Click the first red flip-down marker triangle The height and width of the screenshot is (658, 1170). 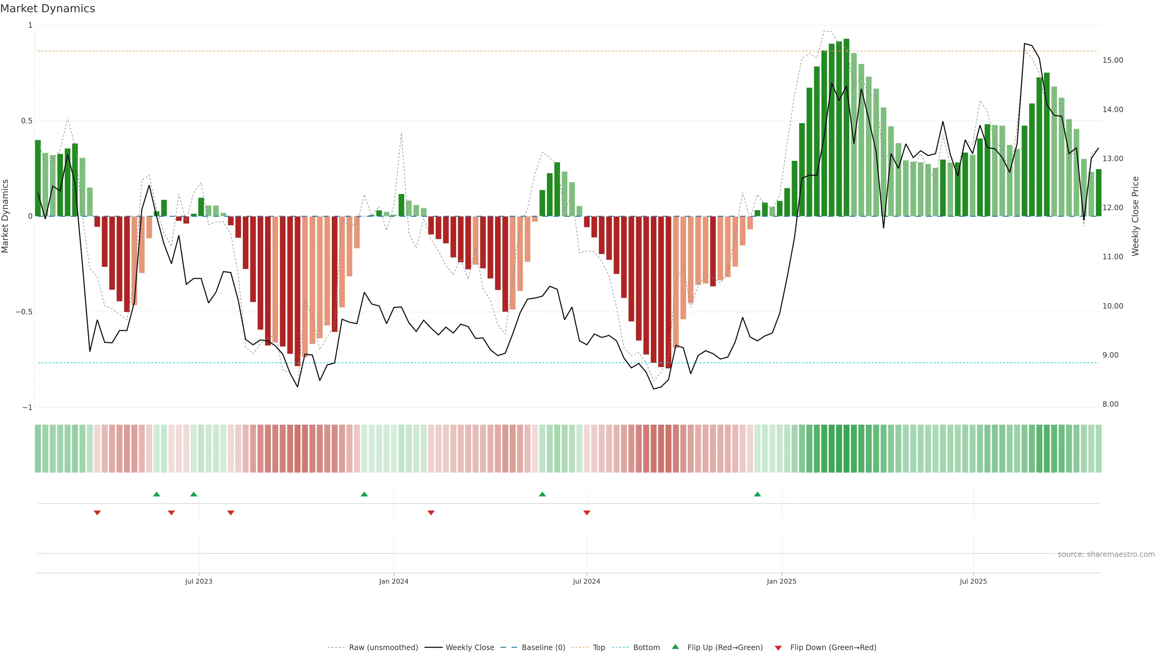[x=97, y=513]
